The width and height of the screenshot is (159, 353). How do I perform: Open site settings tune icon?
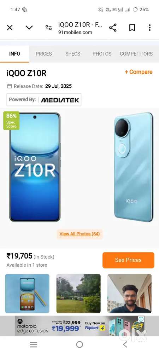pos(48,28)
